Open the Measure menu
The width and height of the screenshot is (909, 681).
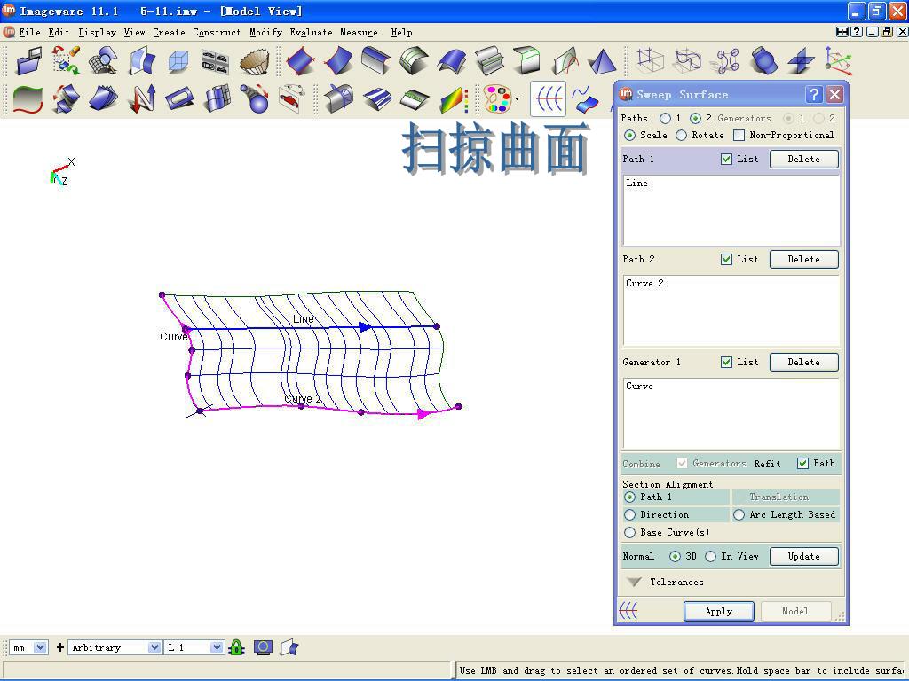[359, 33]
